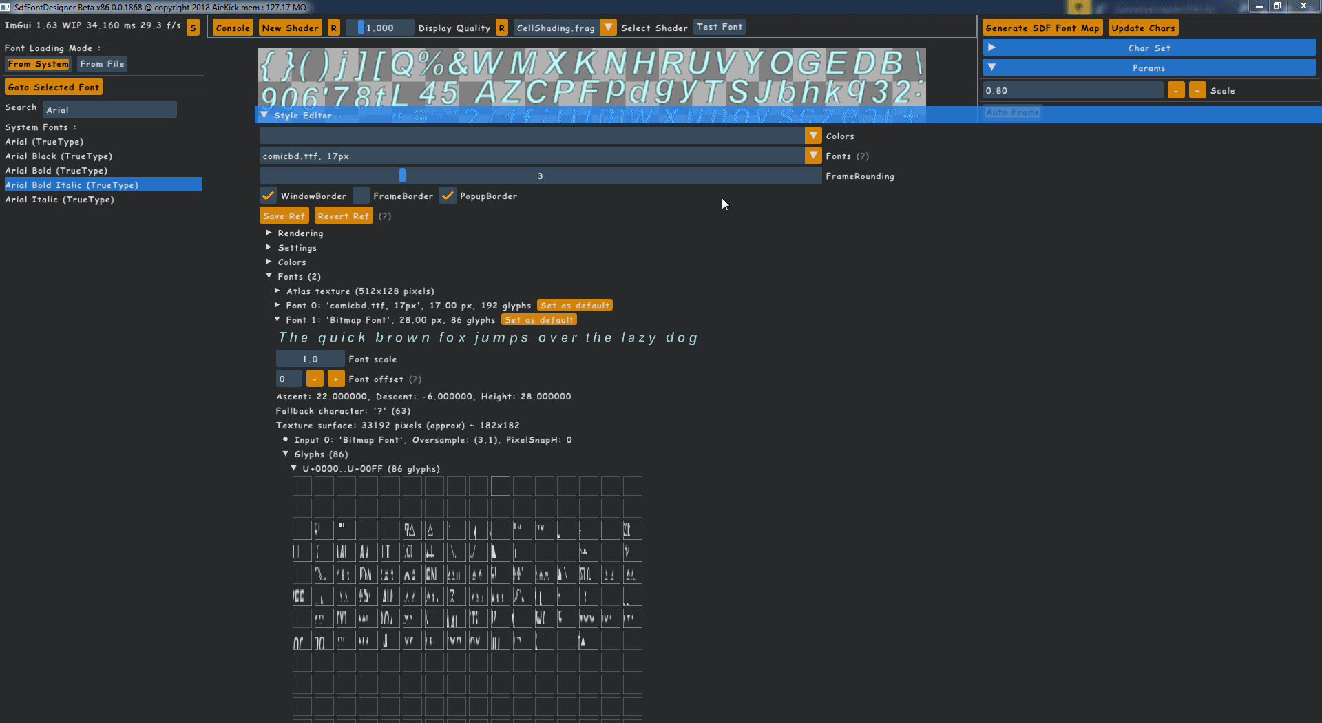Click the Font scale slider
This screenshot has width=1322, height=723.
point(310,359)
